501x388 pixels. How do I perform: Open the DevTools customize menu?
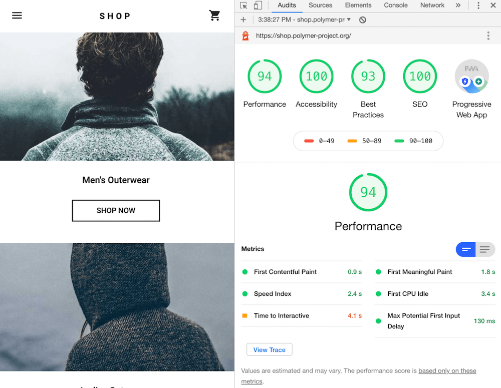[478, 5]
